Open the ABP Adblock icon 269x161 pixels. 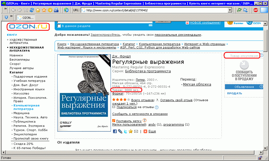(256, 10)
